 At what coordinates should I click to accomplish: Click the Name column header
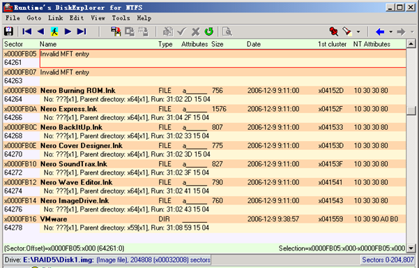tap(48, 44)
